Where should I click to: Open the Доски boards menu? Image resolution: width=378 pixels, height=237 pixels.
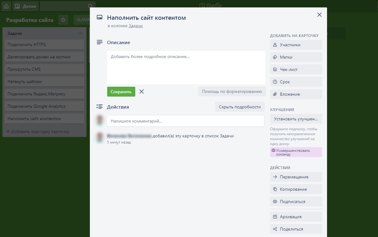[25, 6]
